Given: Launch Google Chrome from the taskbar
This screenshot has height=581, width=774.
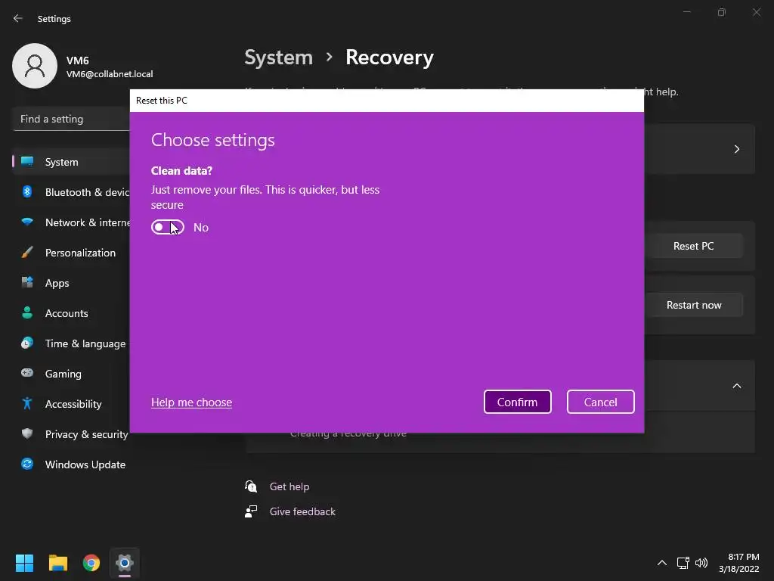Looking at the screenshot, I should [x=91, y=563].
